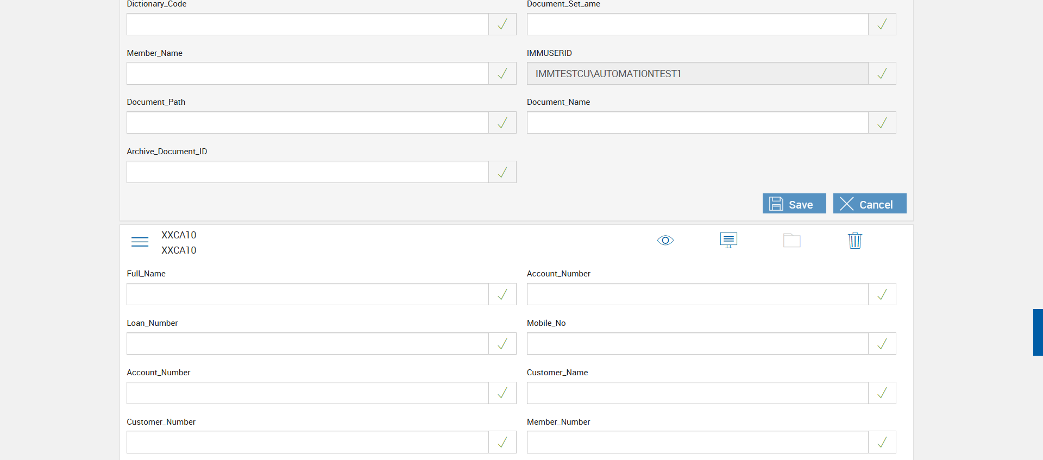
Task: Click into the Loan_Number text box
Action: point(307,344)
